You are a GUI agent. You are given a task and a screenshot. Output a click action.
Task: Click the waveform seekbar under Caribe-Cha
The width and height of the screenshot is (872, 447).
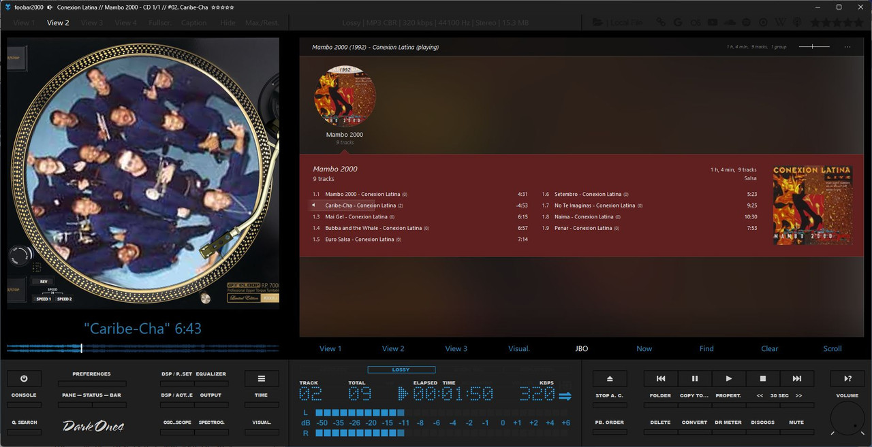point(143,348)
